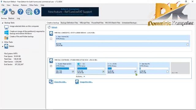Select Create an image of Windows partitions

27,32
